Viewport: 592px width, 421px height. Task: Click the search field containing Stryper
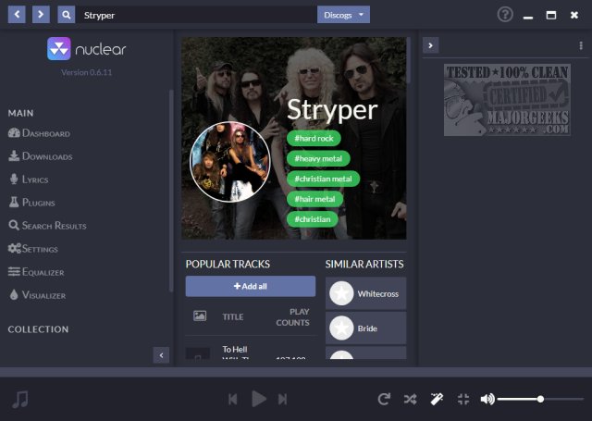196,15
